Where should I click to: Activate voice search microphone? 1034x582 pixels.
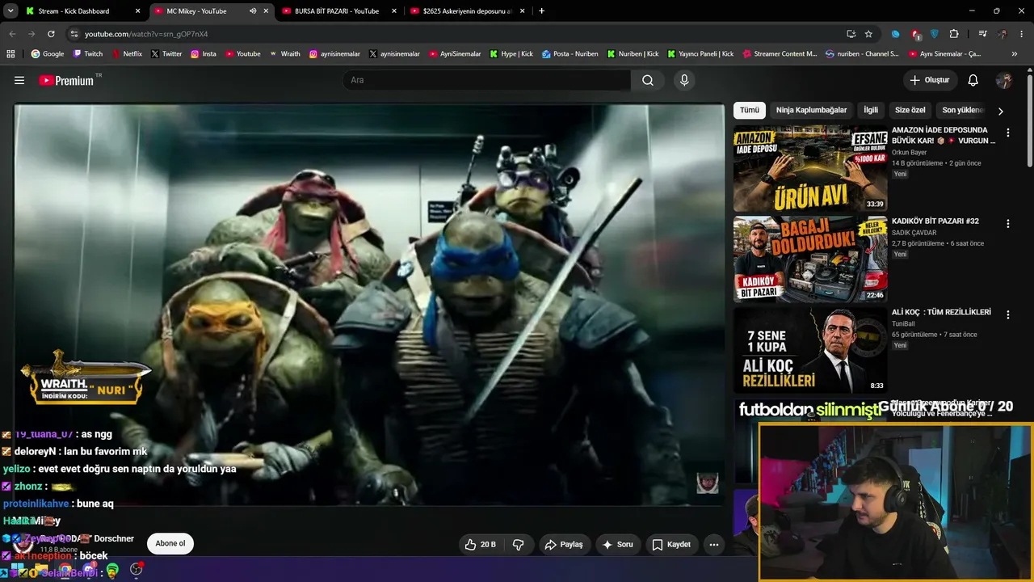tap(684, 80)
